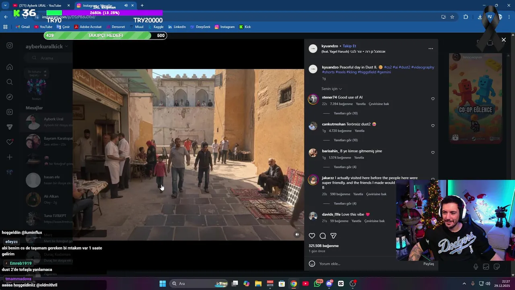Expand replies under barisahin_'s comment
This screenshot has width=515, height=290.
[x=345, y=167]
